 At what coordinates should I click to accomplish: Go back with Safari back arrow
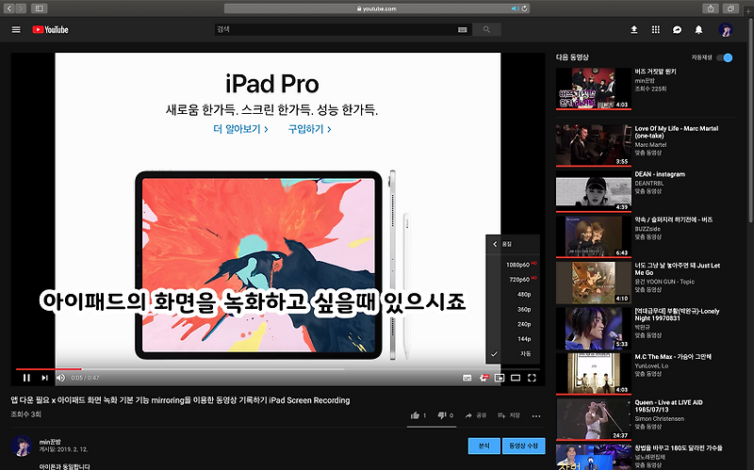[x=9, y=8]
